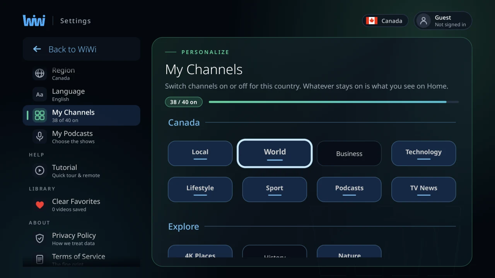Open the Guest account button

(443, 21)
